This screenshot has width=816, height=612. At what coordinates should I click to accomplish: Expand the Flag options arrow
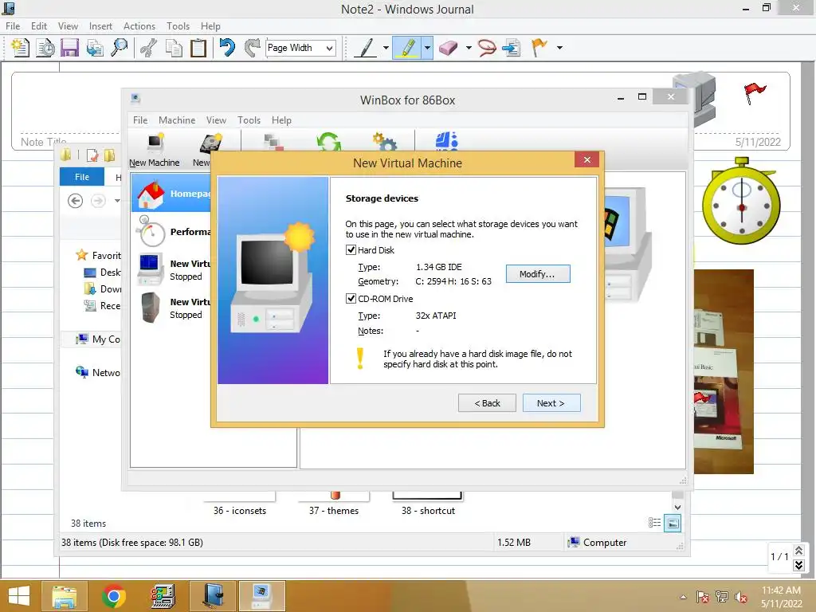click(559, 48)
